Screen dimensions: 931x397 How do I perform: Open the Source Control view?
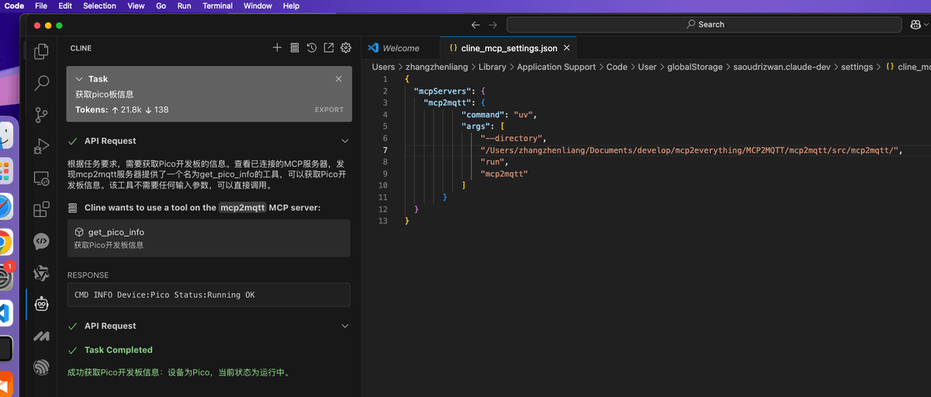(42, 115)
